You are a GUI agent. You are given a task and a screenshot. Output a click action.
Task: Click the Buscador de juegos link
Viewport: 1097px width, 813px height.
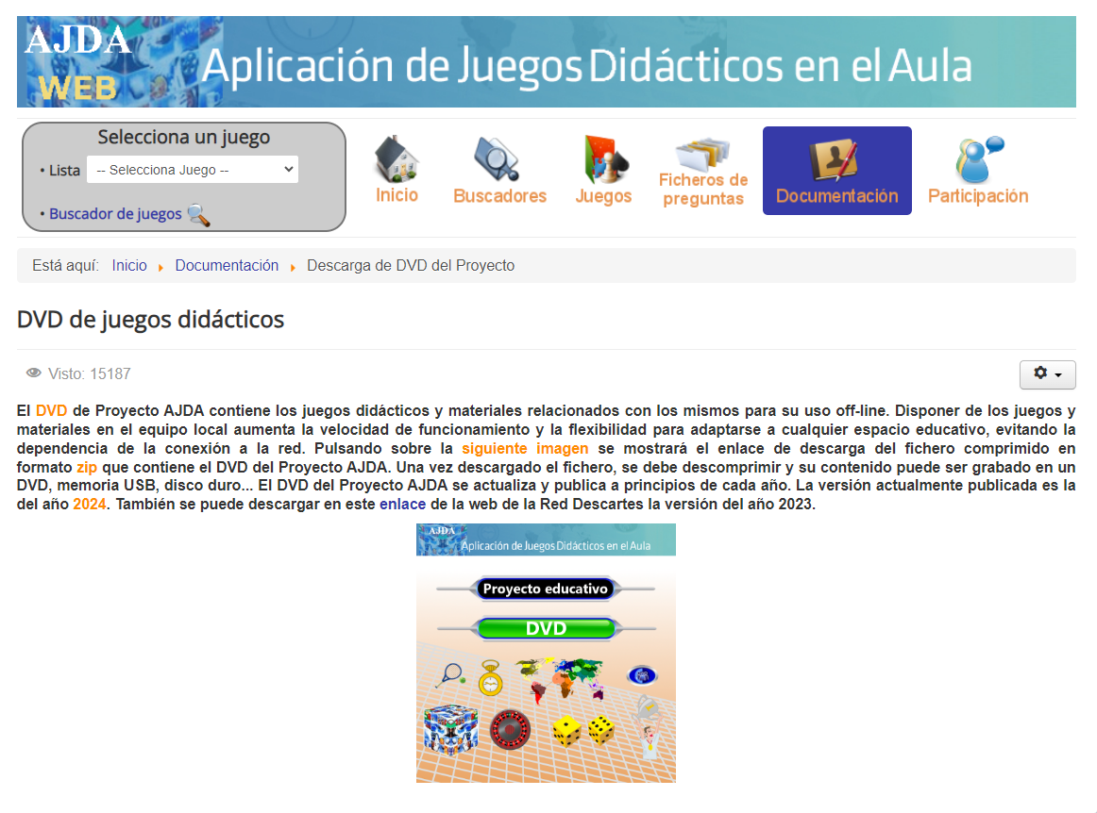pyautogui.click(x=115, y=214)
